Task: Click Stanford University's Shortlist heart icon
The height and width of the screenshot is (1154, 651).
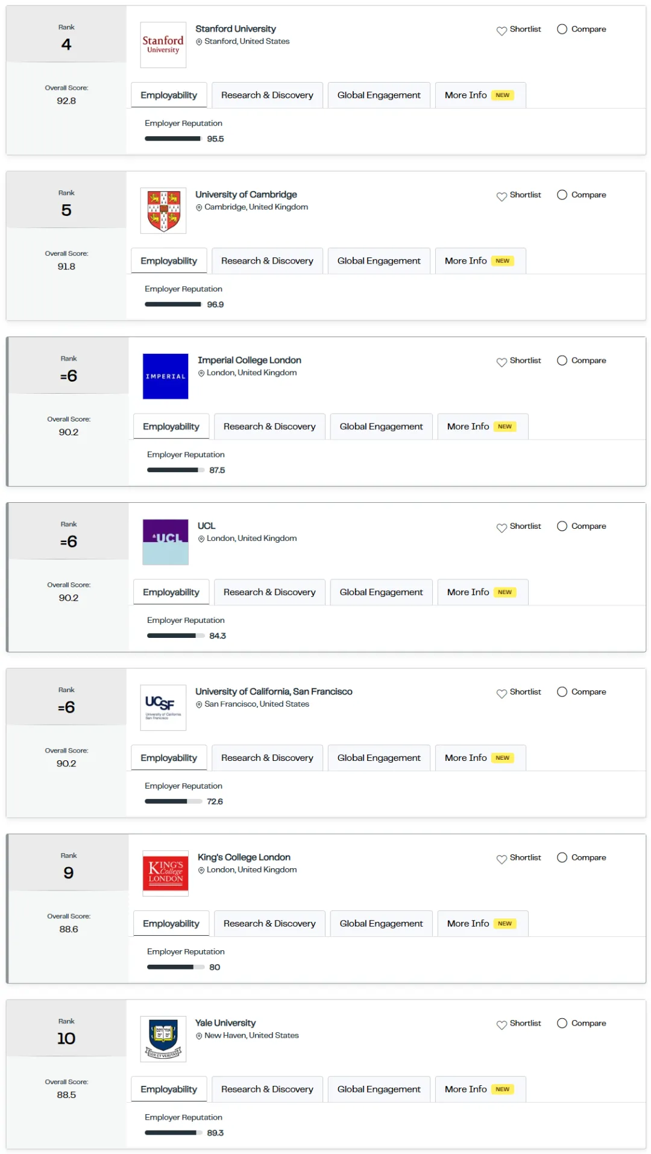Action: 501,30
